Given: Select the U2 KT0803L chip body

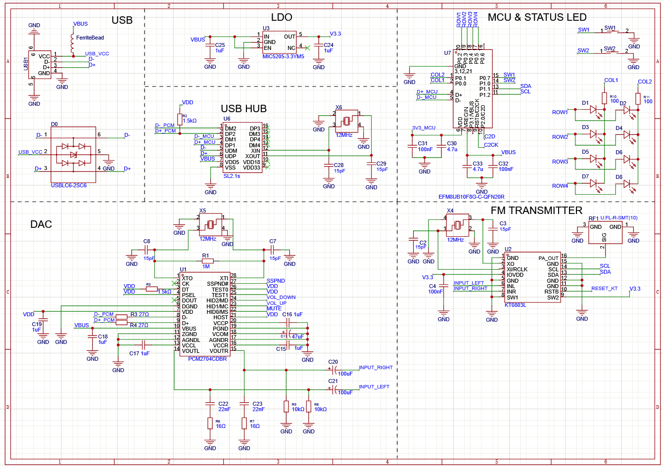Looking at the screenshot, I should click(532, 277).
